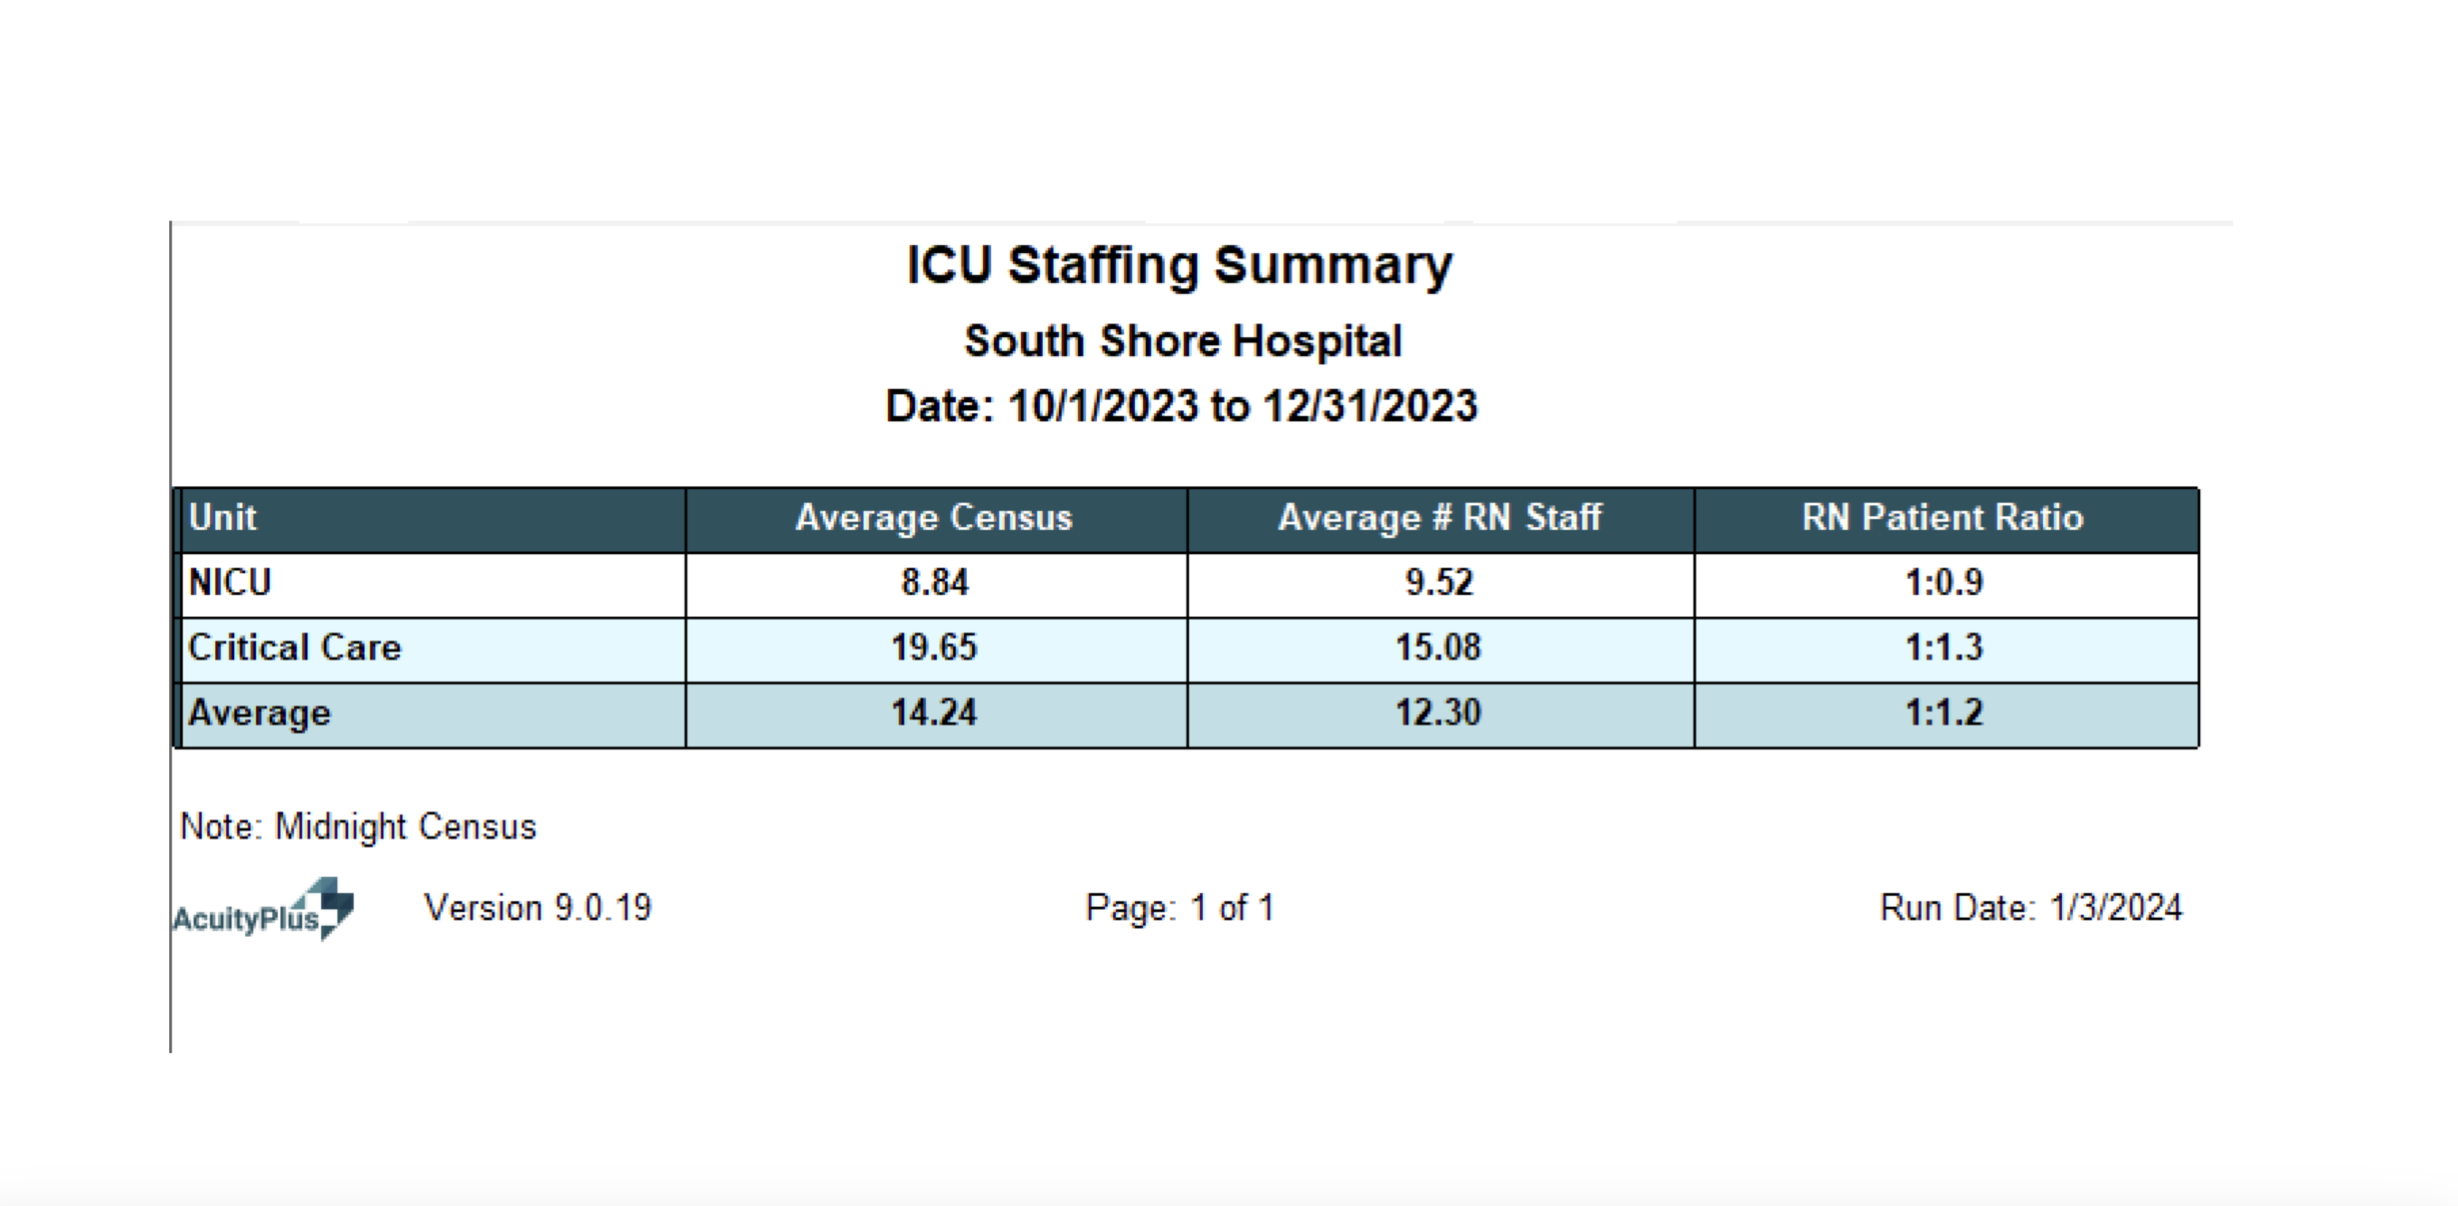Click the NICU row label

click(230, 583)
